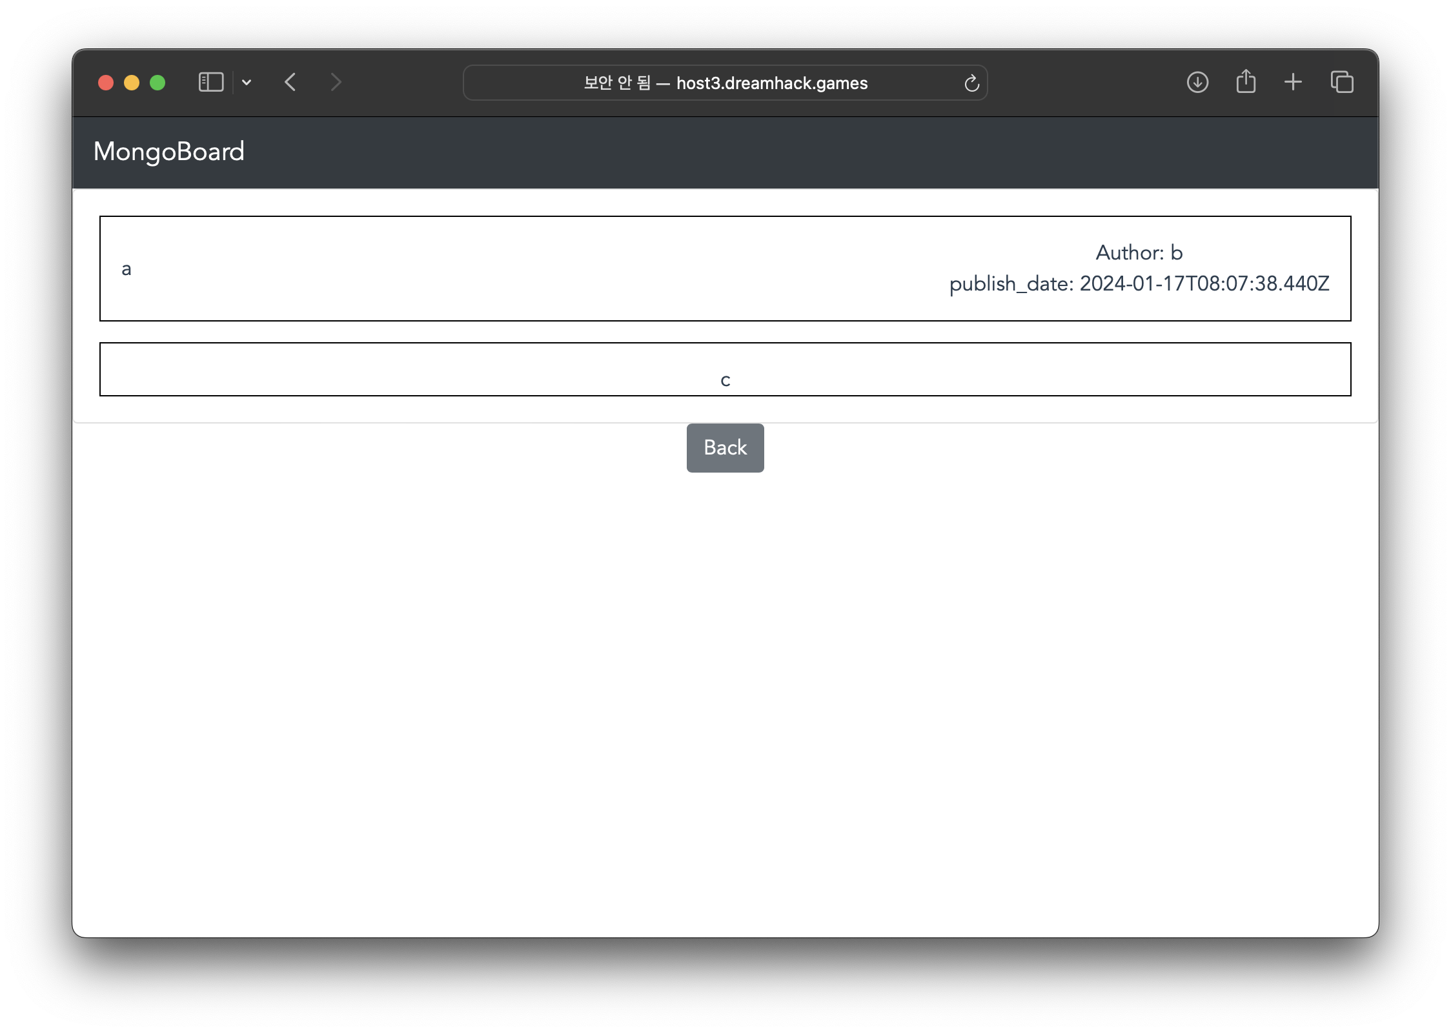Image resolution: width=1451 pixels, height=1033 pixels.
Task: Toggle the Safari sidebar icon
Action: tap(210, 83)
